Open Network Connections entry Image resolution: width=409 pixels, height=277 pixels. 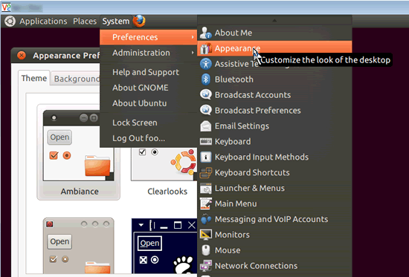click(x=274, y=266)
